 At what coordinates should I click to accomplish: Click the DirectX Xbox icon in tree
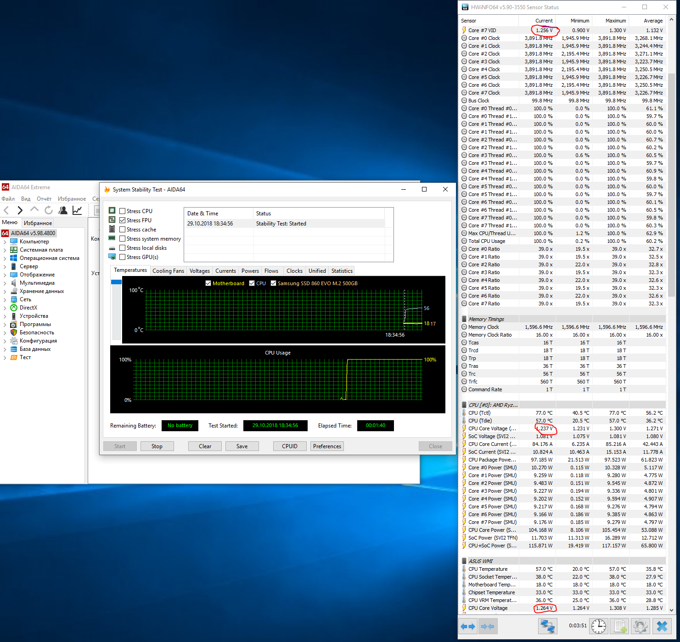(14, 308)
